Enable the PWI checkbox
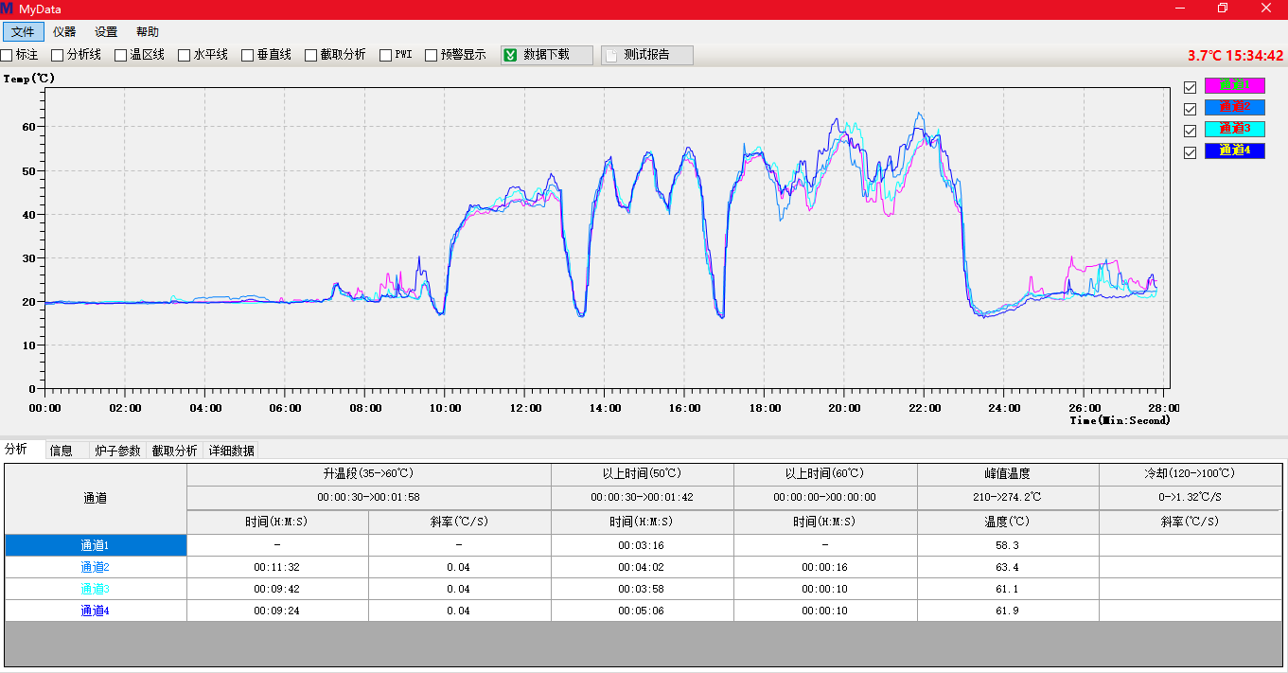The image size is (1288, 673). point(386,55)
